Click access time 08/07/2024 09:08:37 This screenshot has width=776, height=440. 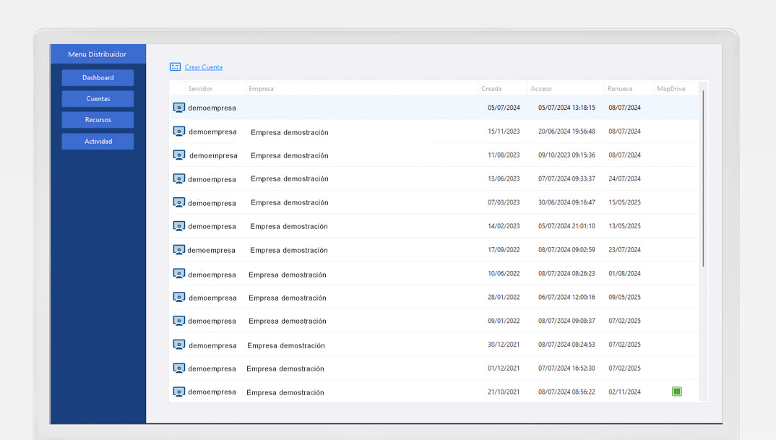(566, 321)
